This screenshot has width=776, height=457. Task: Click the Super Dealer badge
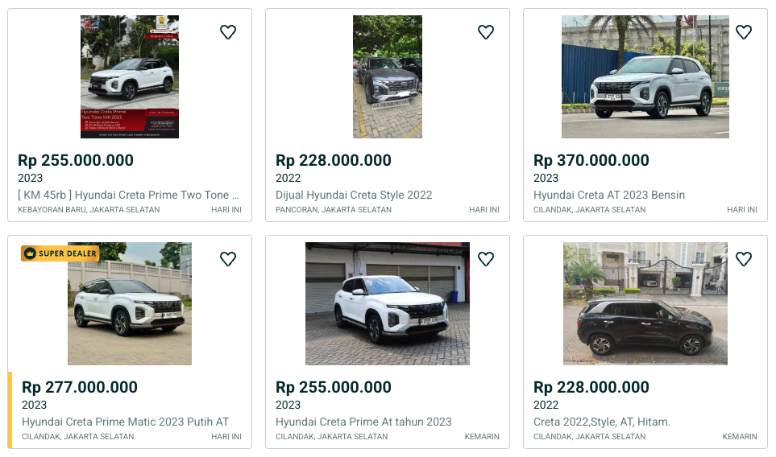click(60, 253)
